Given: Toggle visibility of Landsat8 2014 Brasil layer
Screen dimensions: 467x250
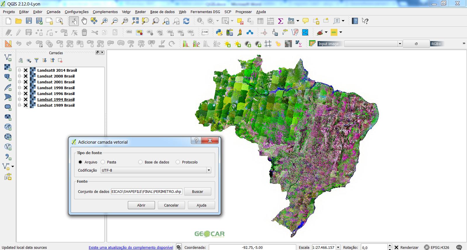Looking at the screenshot, I should 26,70.
